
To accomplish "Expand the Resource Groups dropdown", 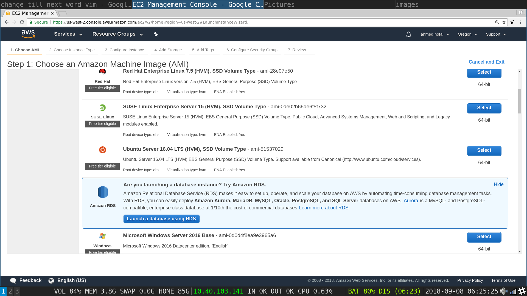I will click(x=117, y=34).
